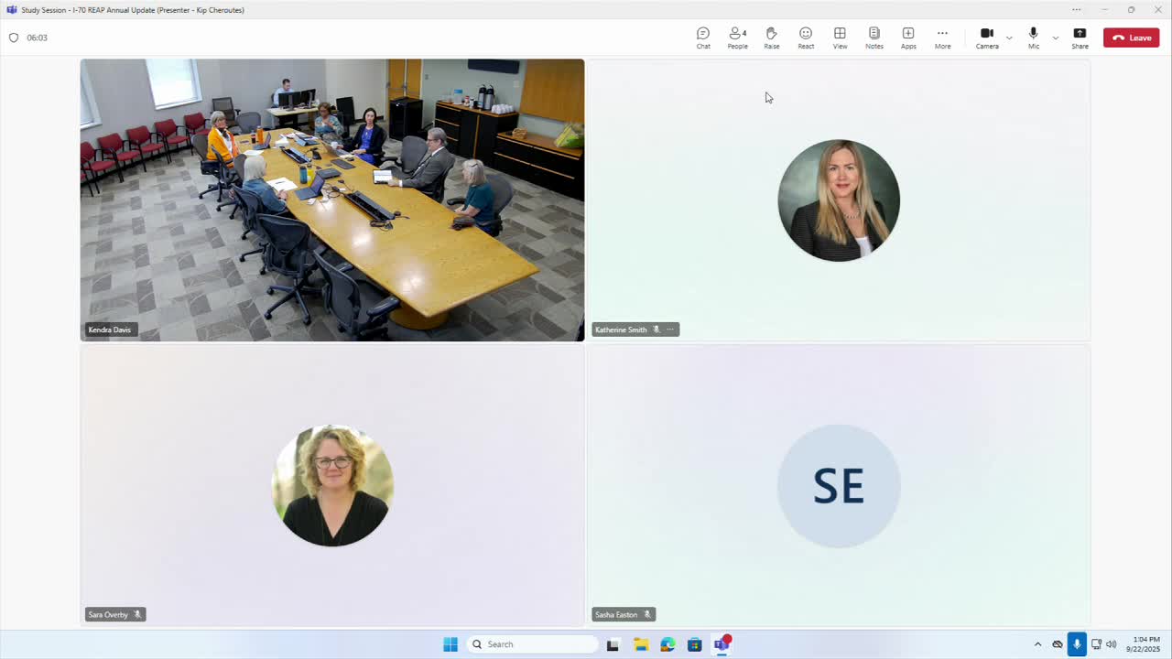Raise your hand in the meeting
This screenshot has width=1172, height=659.
click(x=771, y=38)
